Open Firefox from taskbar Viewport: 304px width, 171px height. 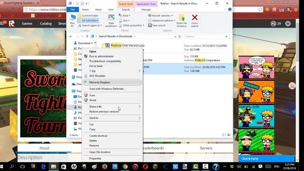tap(104, 166)
